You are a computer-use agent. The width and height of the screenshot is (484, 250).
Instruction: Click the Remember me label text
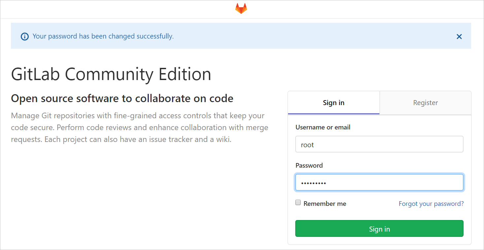325,204
